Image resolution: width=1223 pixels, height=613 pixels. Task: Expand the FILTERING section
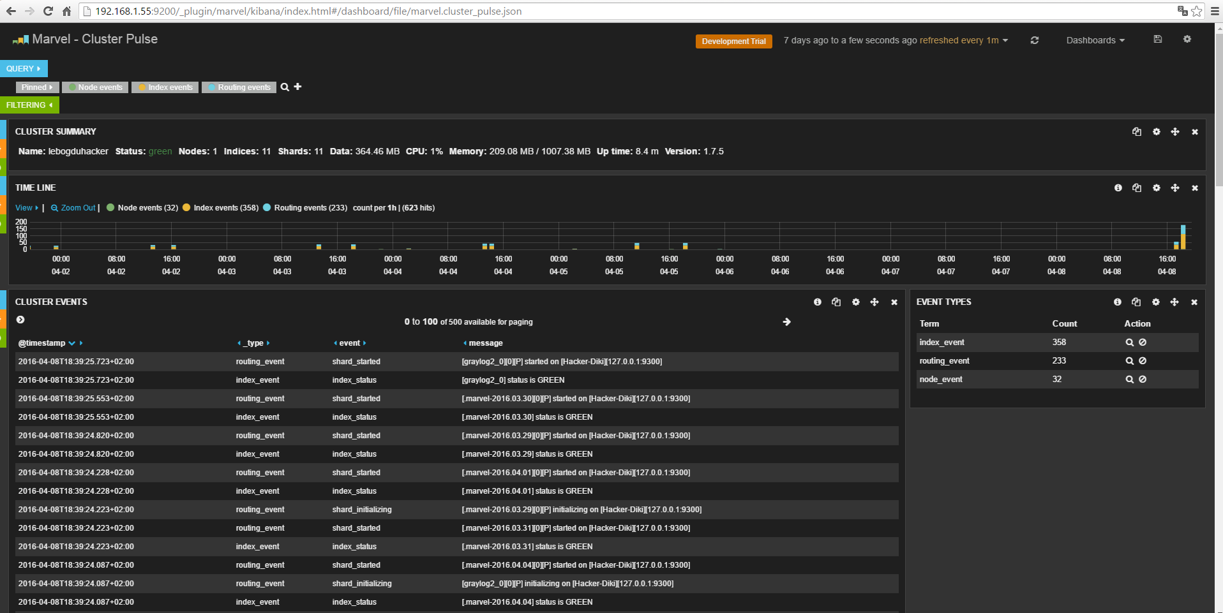tap(29, 105)
